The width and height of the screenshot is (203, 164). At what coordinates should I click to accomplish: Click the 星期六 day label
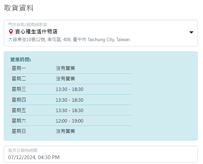pos(19,121)
